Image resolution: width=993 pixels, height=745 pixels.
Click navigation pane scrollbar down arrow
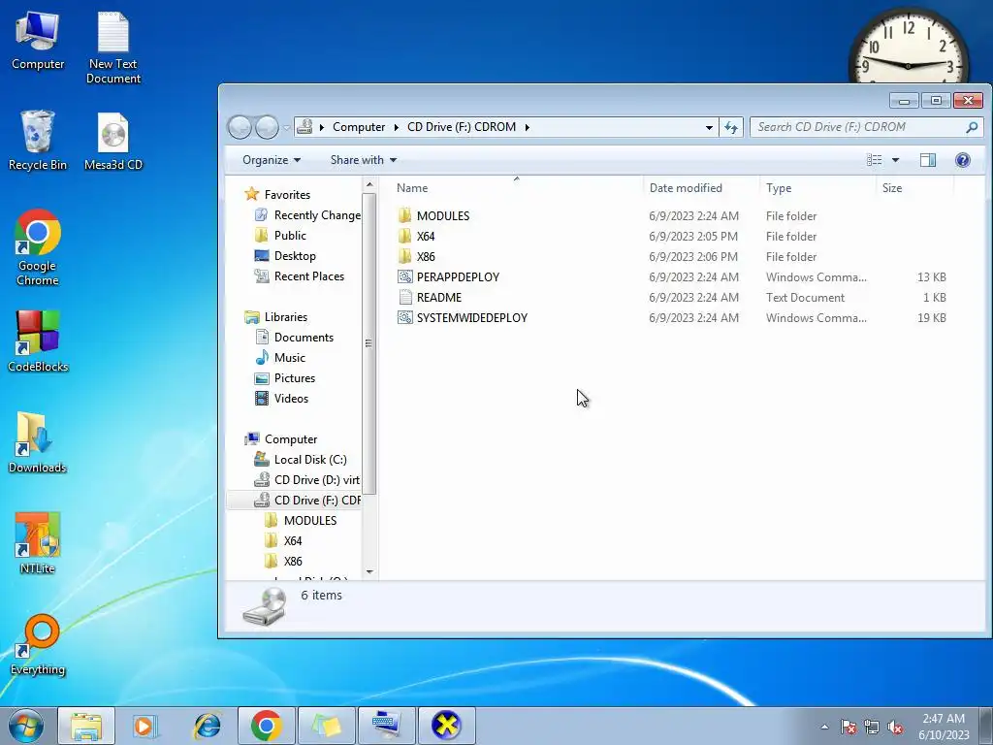369,572
